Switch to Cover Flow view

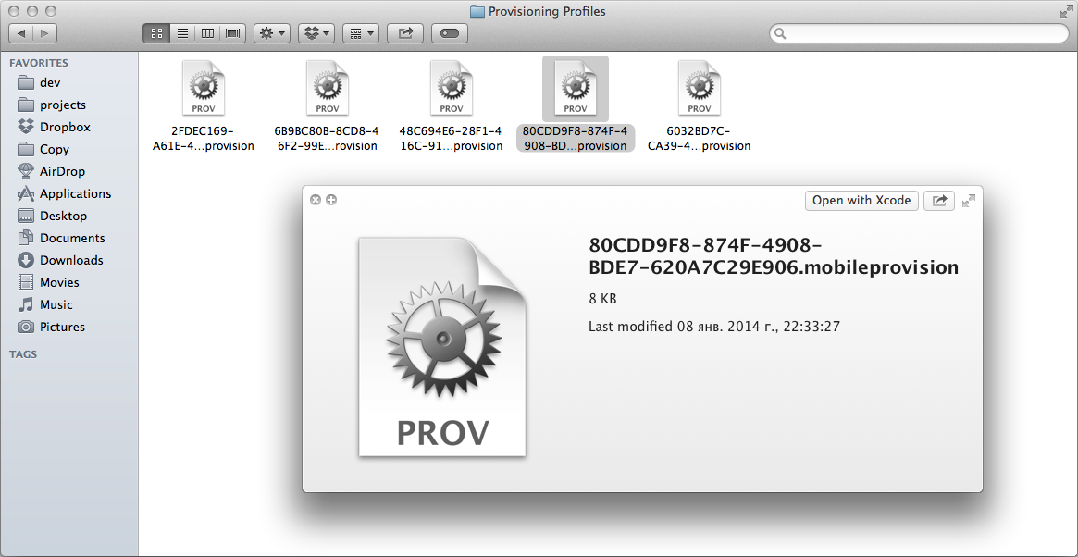click(233, 33)
